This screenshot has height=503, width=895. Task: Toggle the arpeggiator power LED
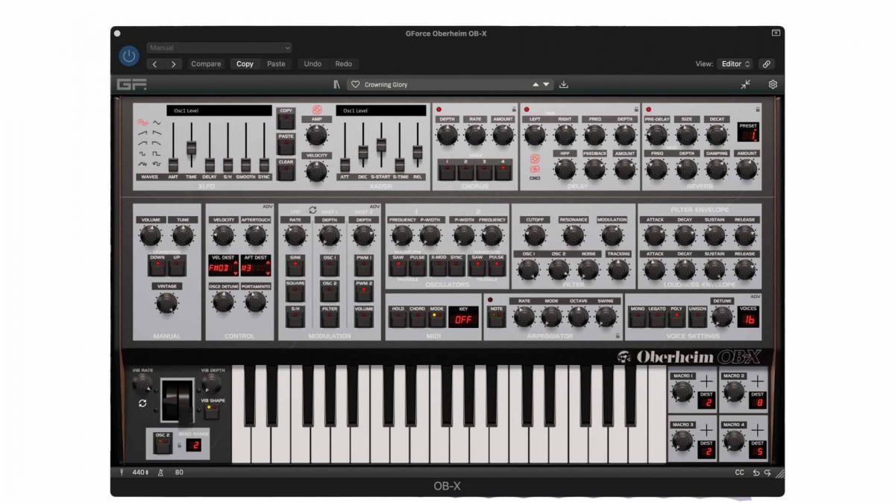pos(491,301)
